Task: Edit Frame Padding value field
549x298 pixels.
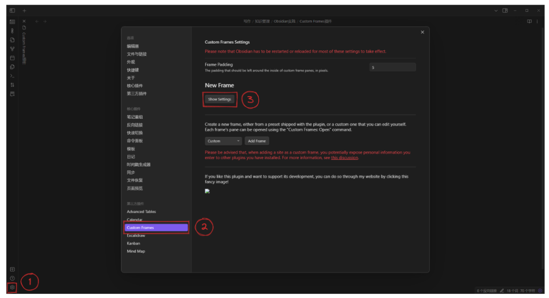Action: (392, 67)
